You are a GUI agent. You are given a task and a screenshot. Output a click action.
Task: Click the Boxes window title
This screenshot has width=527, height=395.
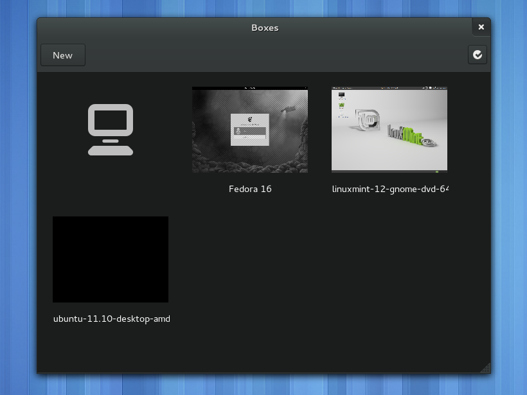(265, 28)
